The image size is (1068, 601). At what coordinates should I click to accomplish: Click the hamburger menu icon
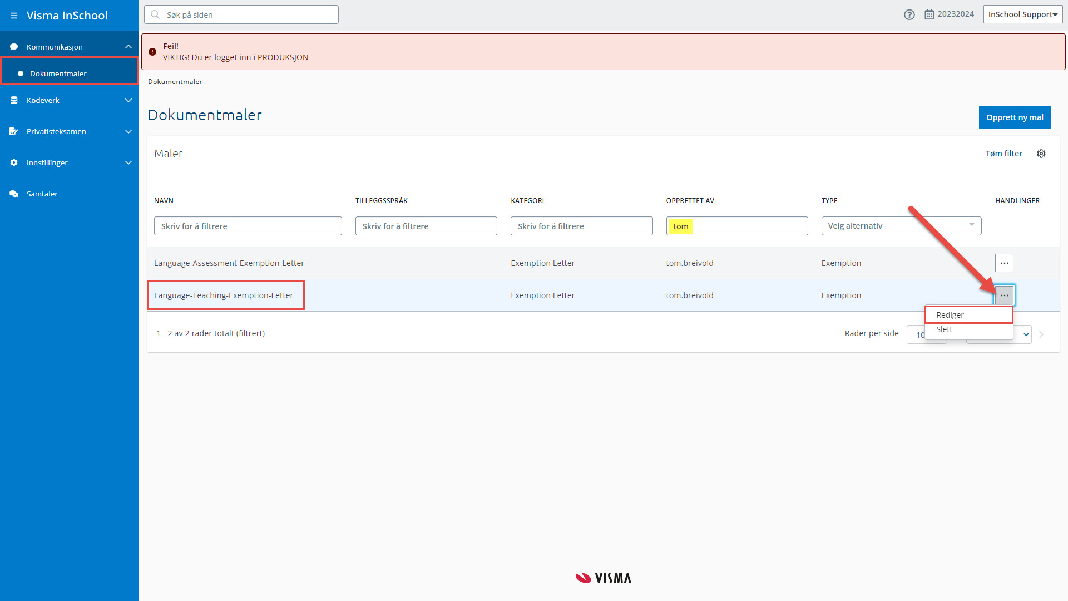coord(14,16)
